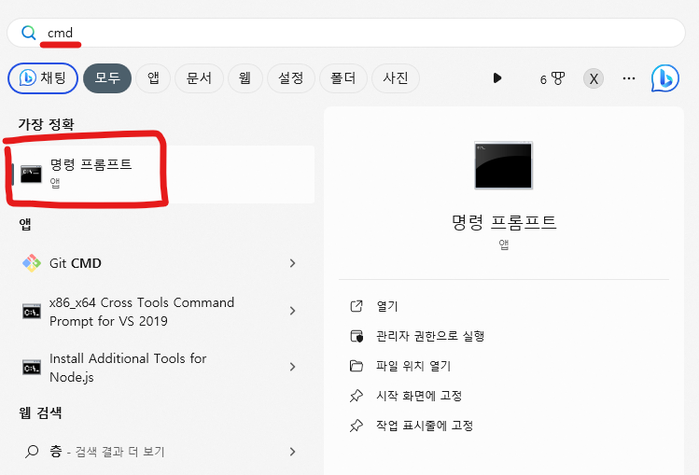Click the 명령 프롬프트 title in the detail pane

point(504,222)
